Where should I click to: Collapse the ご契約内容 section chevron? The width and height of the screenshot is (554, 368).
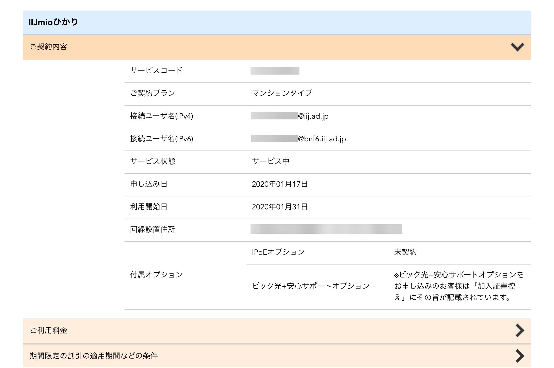click(x=517, y=47)
